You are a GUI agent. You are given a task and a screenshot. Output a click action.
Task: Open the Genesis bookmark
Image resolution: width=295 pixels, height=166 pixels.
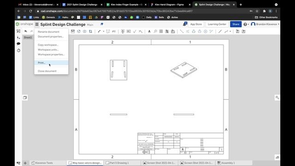(48, 18)
